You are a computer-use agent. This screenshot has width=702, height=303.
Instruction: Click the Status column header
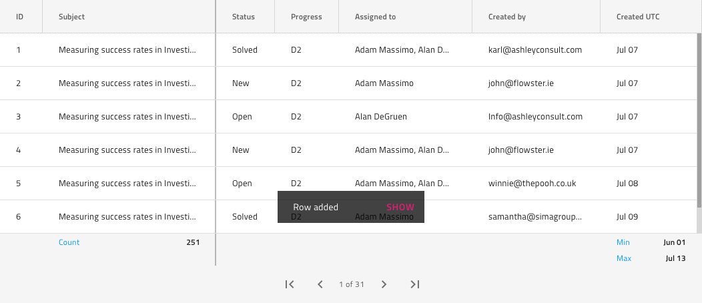(x=244, y=17)
